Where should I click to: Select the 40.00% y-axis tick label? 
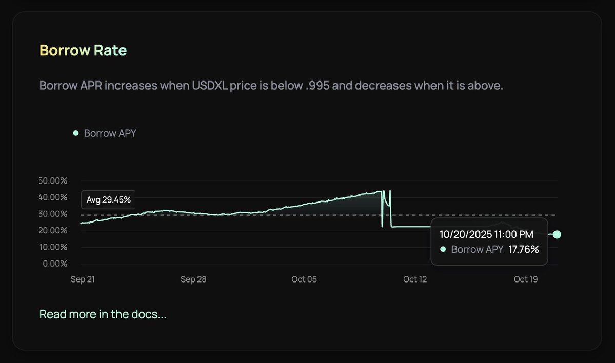(x=54, y=197)
